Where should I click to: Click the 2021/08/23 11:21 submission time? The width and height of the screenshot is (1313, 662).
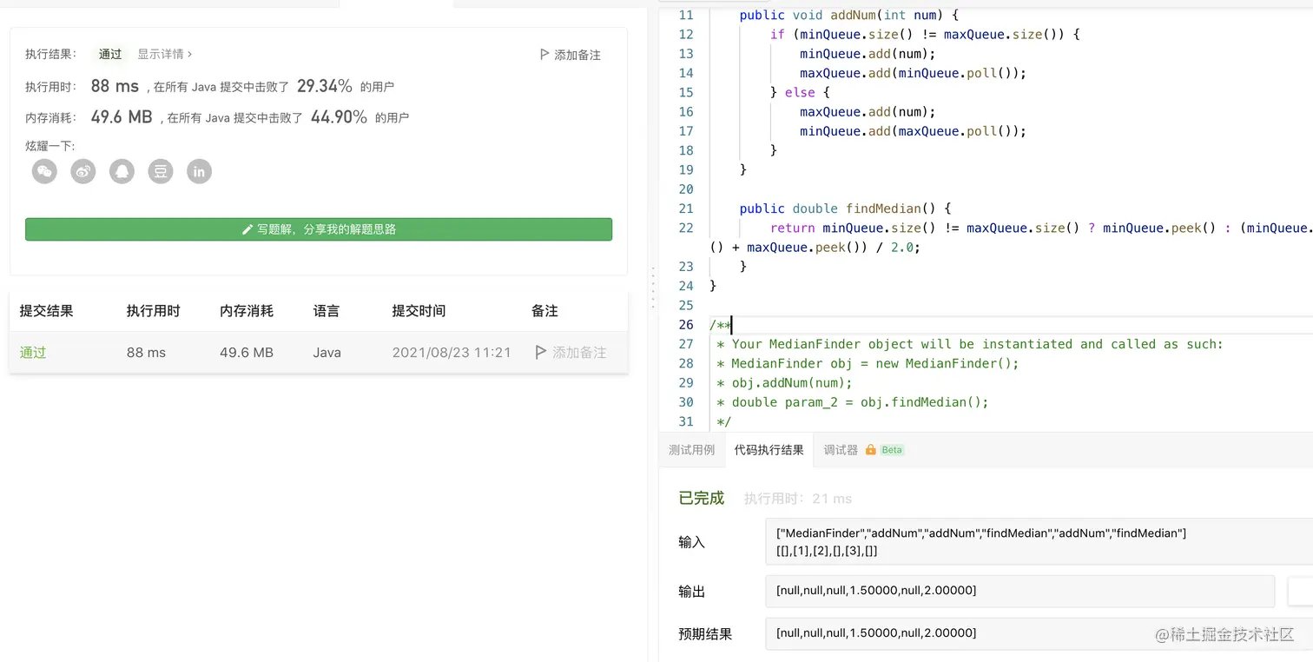pyautogui.click(x=452, y=353)
